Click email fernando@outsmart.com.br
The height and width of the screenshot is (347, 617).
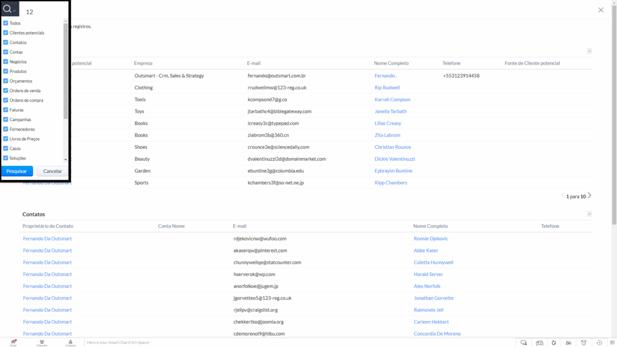[277, 76]
